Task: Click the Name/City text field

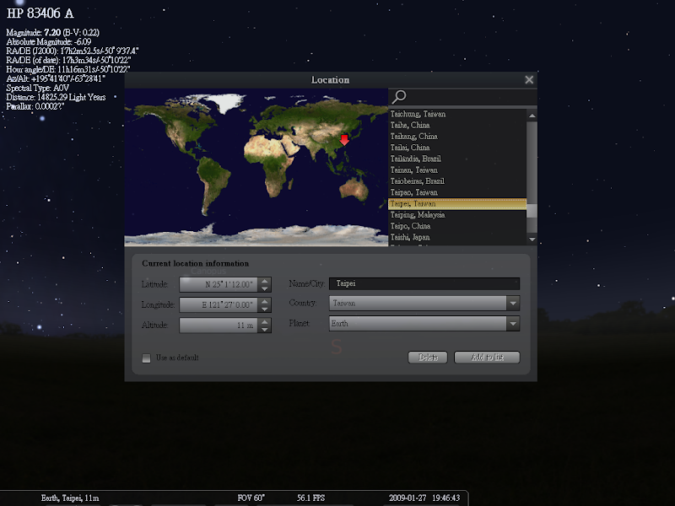Action: (x=424, y=284)
